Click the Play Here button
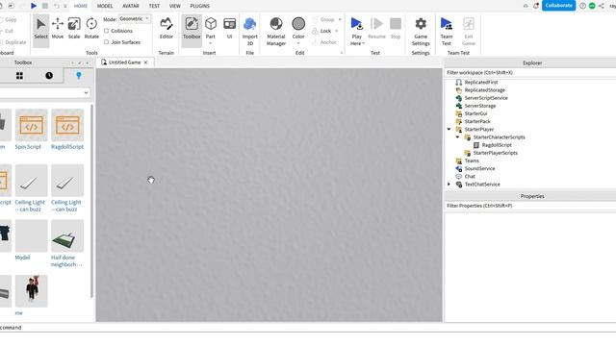Viewport: 616px width, 346px height. [x=357, y=32]
